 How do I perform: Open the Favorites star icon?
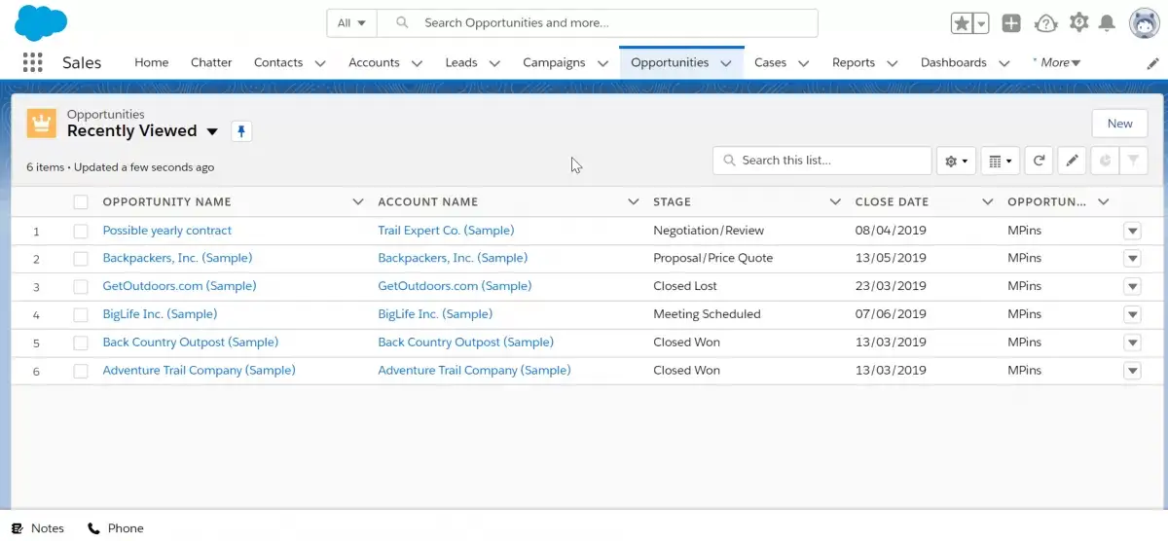click(x=961, y=23)
